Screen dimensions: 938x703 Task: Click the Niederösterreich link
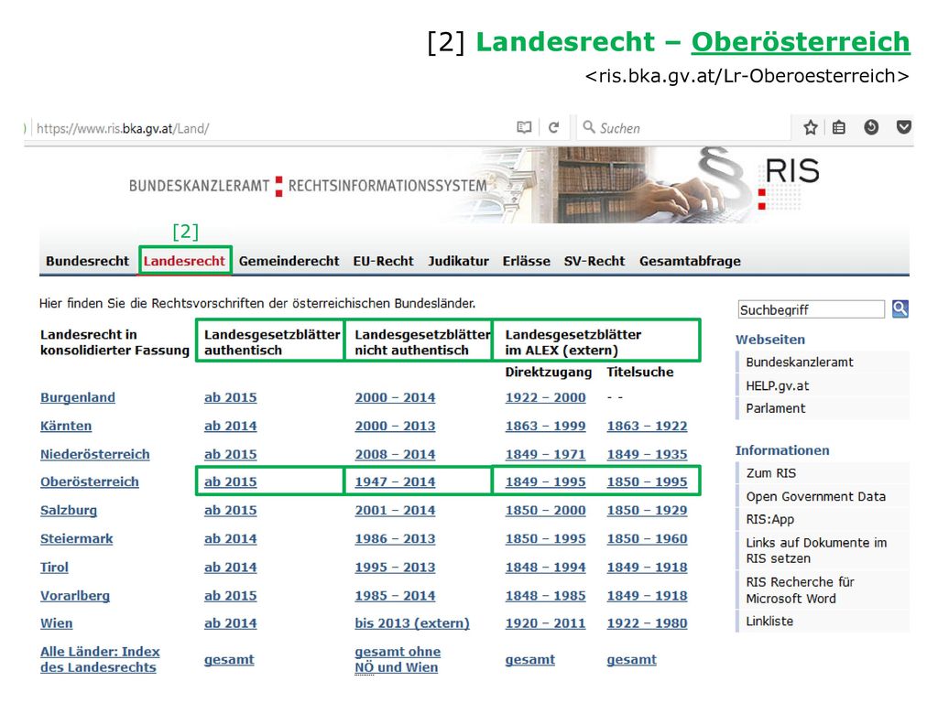coord(95,454)
